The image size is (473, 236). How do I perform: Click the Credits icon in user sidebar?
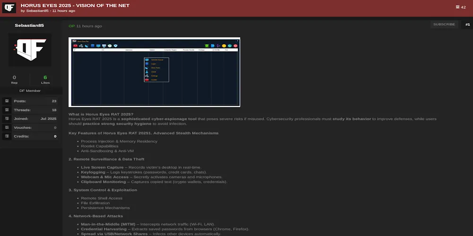pyautogui.click(x=7, y=136)
